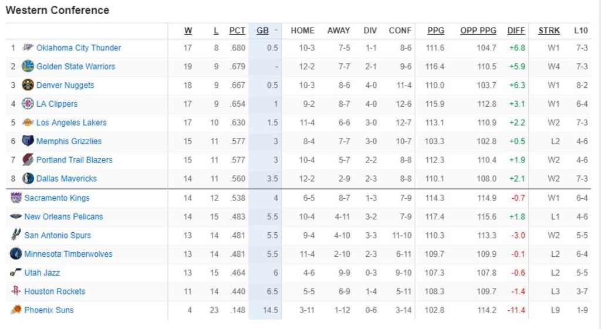
Task: Click the Minnesota Timberwolves logo
Action: coord(16,254)
